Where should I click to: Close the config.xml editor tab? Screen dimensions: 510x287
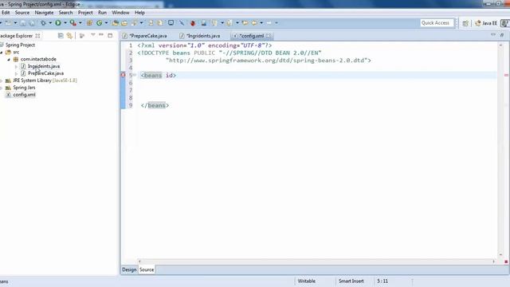coord(269,36)
